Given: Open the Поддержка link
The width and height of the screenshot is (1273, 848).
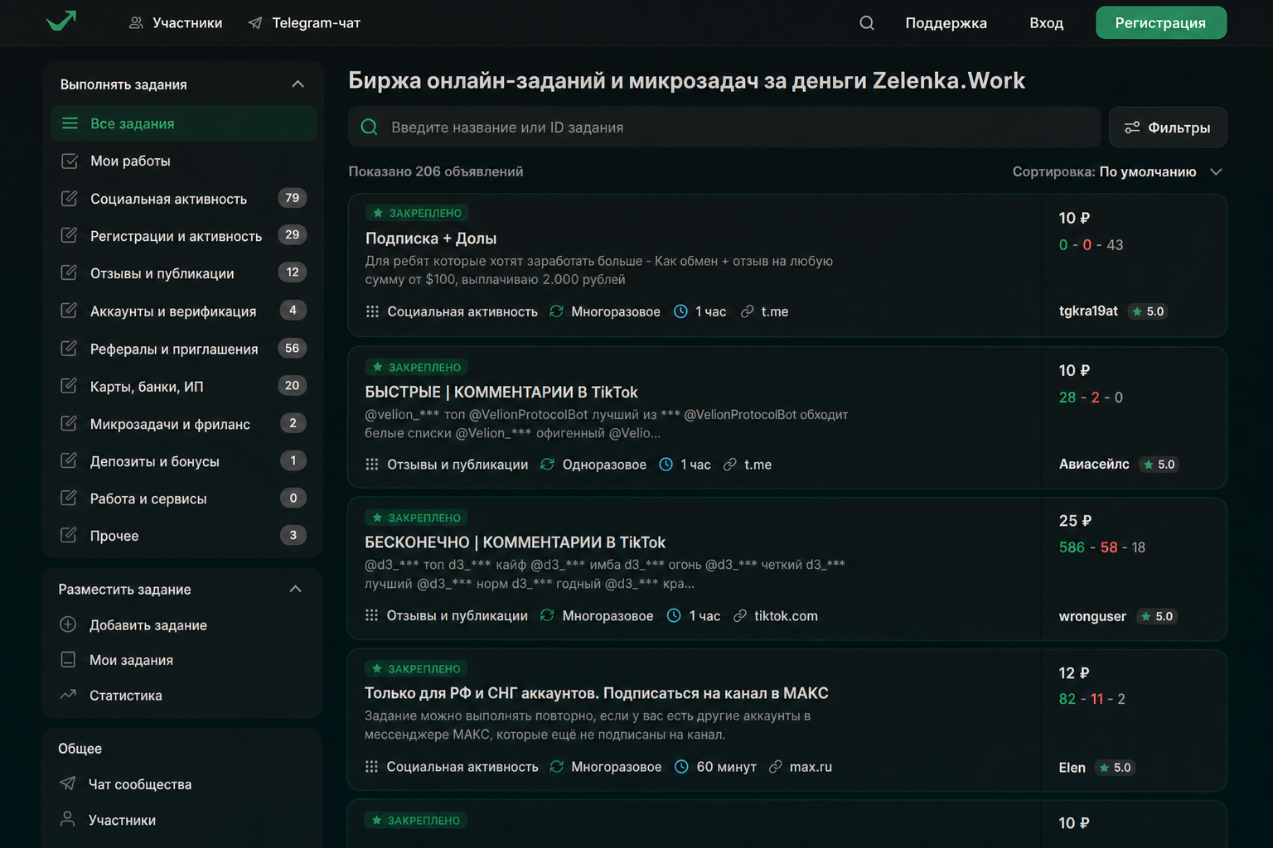Looking at the screenshot, I should tap(946, 23).
